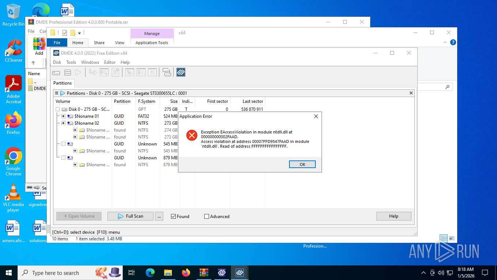
Task: Click the red error icon in Application Error dialog
Action: [191, 135]
